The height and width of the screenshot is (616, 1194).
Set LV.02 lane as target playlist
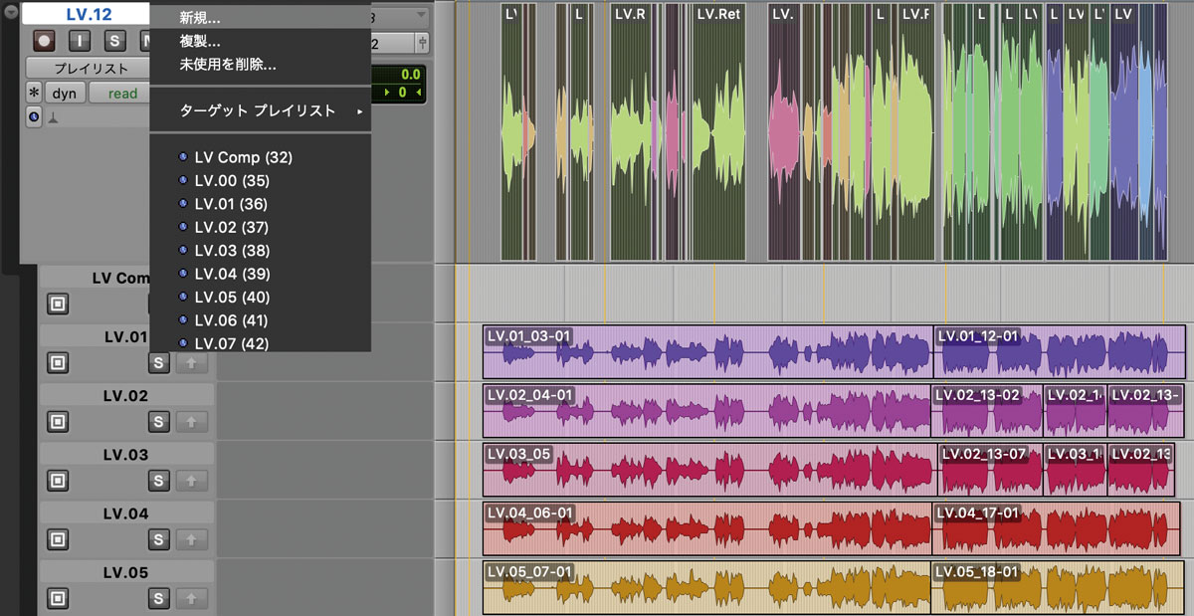58,422
